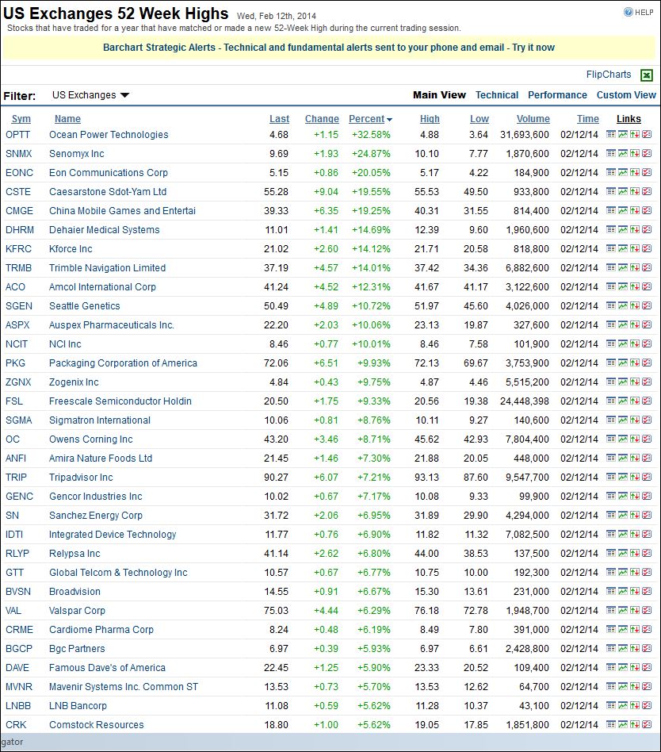Click the up/down arrows icon for OPTT
This screenshot has height=752, width=661.
pos(635,135)
